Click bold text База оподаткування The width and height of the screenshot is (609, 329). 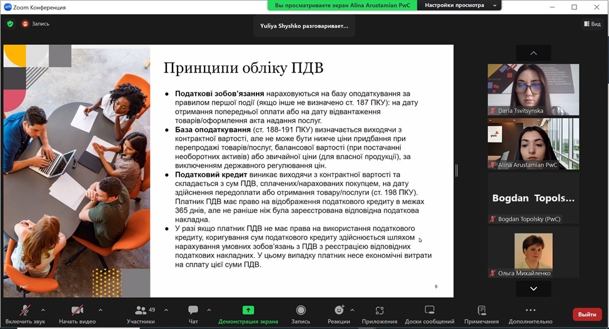click(x=213, y=130)
